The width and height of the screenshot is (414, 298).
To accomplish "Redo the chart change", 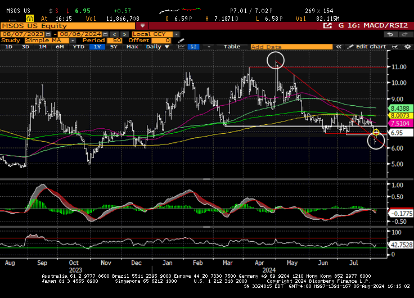I will click(x=404, y=34).
